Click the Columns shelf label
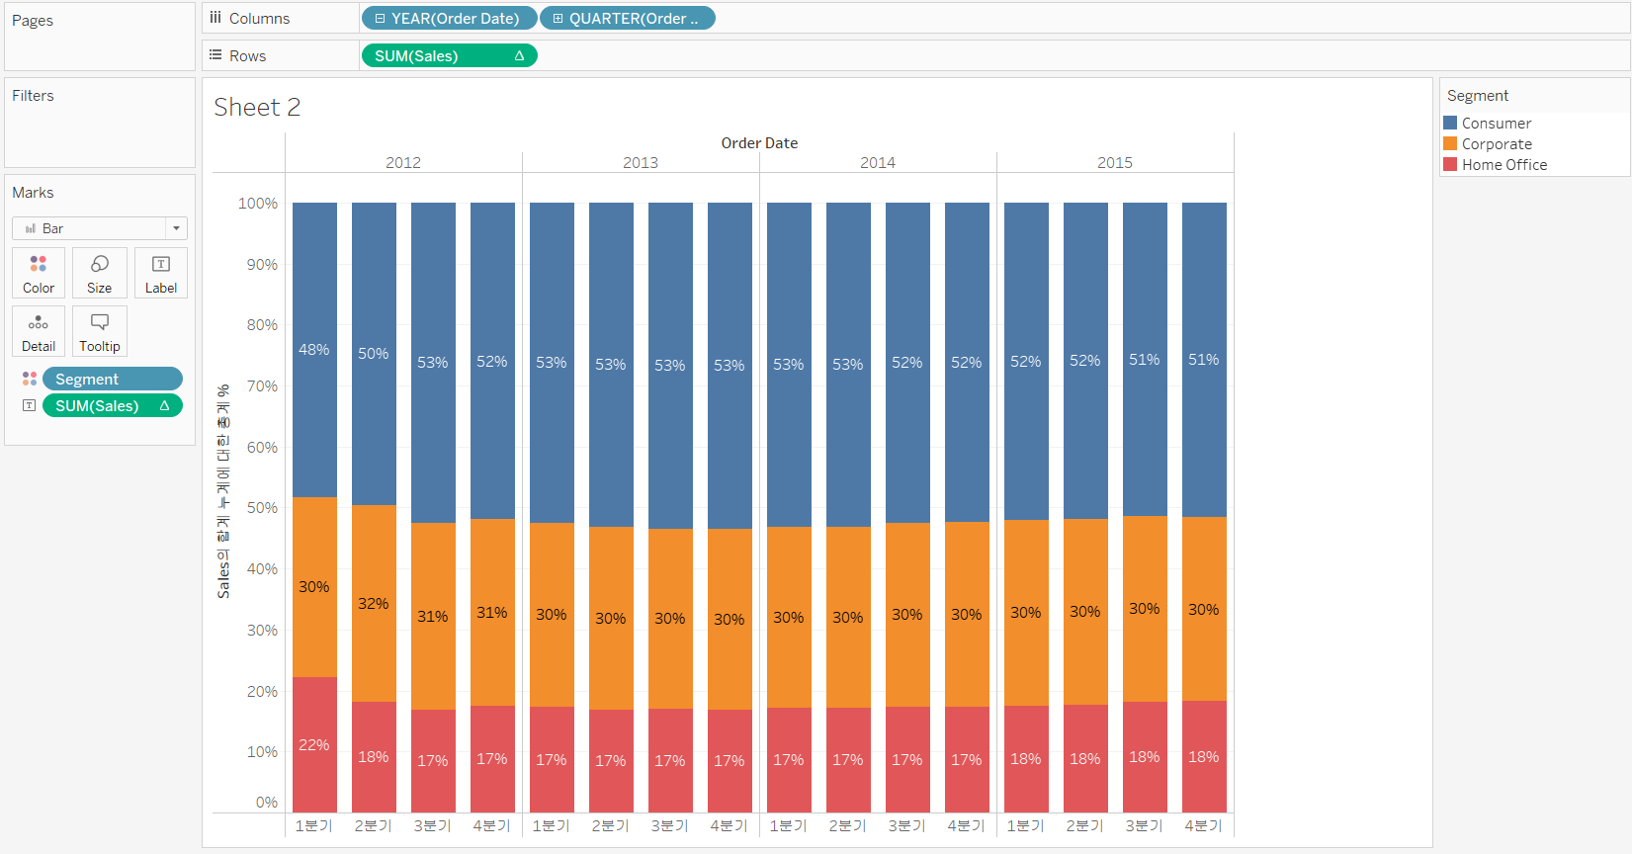The image size is (1632, 854). click(259, 19)
